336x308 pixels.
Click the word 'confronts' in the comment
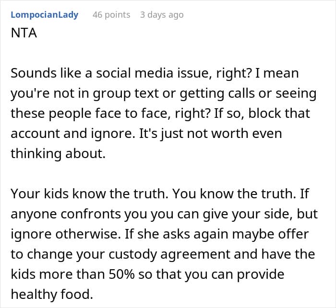[x=91, y=214]
